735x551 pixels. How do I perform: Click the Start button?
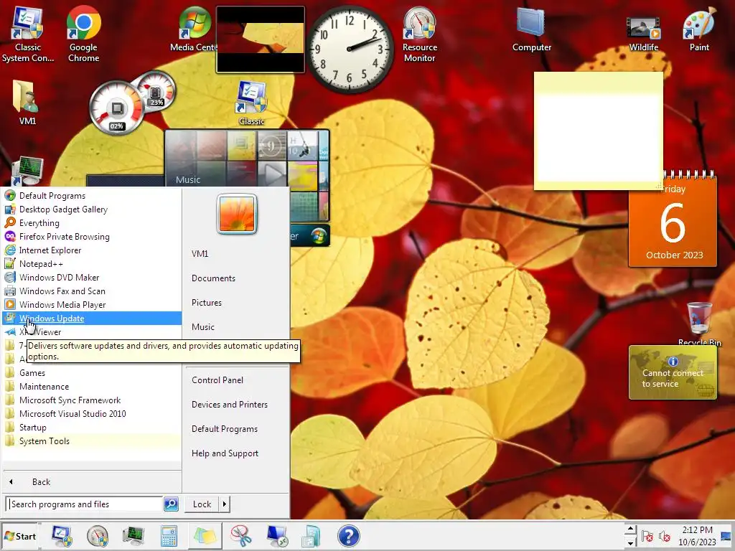click(x=19, y=536)
